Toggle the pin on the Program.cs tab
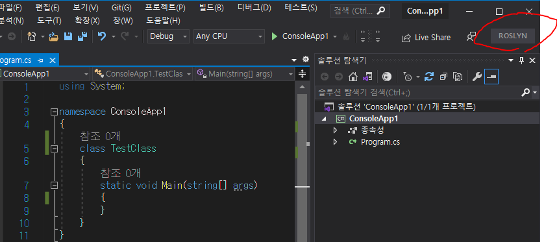557x242 pixels. (40, 61)
